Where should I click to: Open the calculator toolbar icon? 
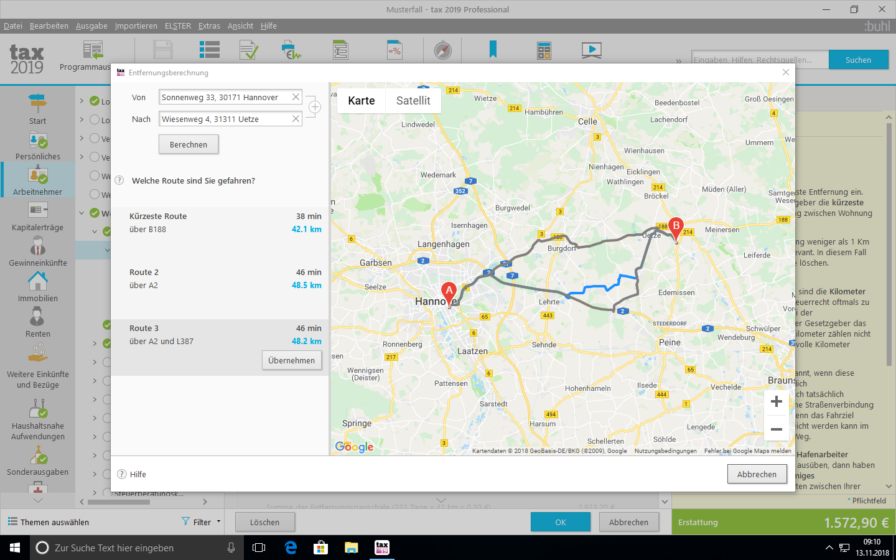click(x=544, y=50)
